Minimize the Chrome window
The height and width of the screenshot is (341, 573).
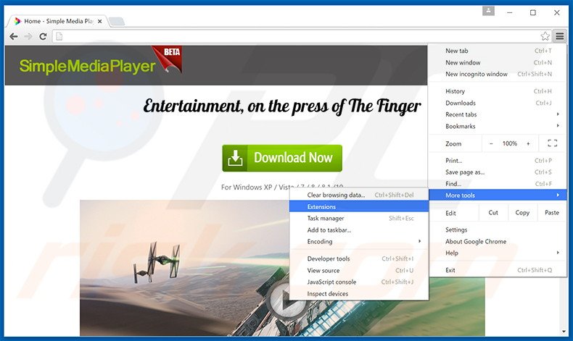(509, 13)
